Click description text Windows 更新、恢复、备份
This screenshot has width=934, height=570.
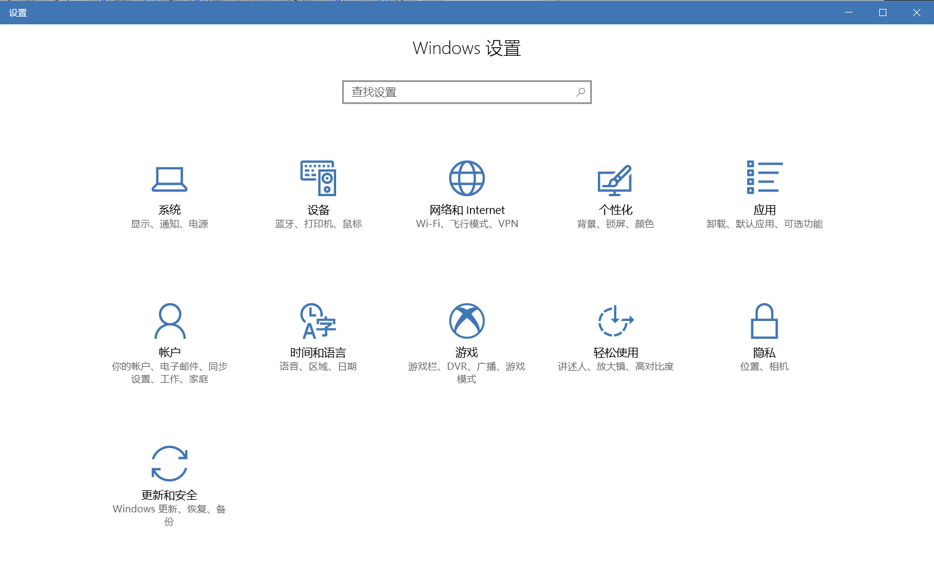(170, 515)
